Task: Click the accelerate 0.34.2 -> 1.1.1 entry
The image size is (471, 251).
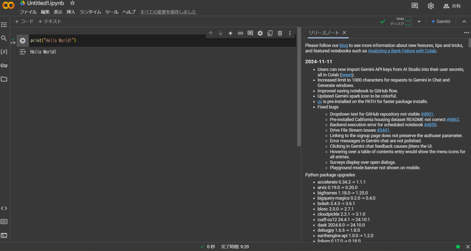Action: coord(341,182)
